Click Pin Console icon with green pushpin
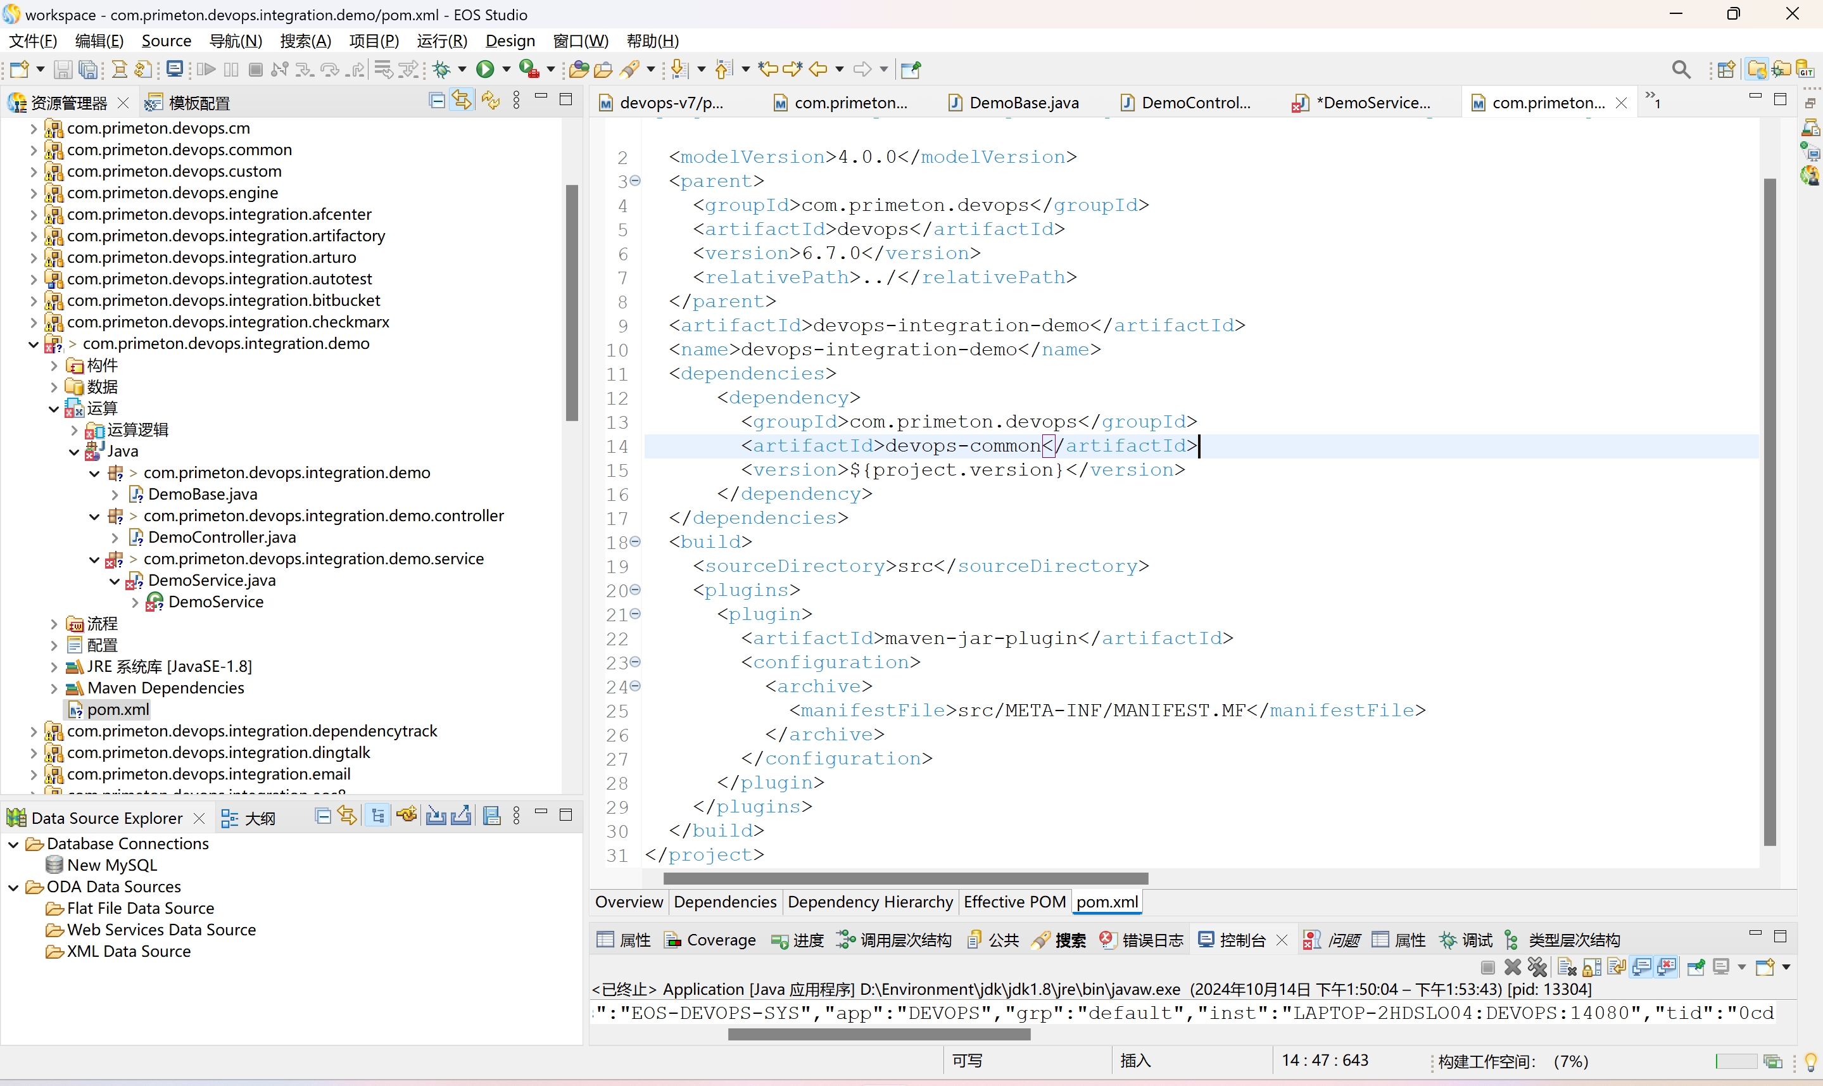Image resolution: width=1823 pixels, height=1086 pixels. tap(1696, 967)
